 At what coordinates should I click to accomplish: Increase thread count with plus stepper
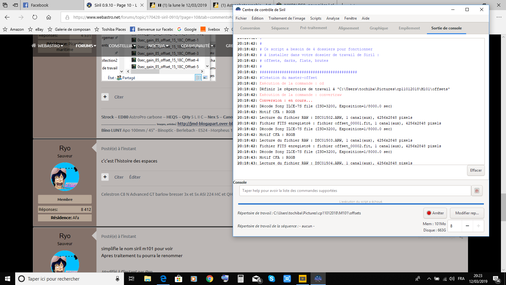tap(478, 226)
